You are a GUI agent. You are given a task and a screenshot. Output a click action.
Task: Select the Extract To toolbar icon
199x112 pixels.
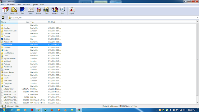(14, 11)
